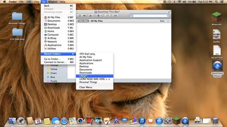Choose Connect to Server… menu item
The image size is (227, 127).
tap(58, 62)
